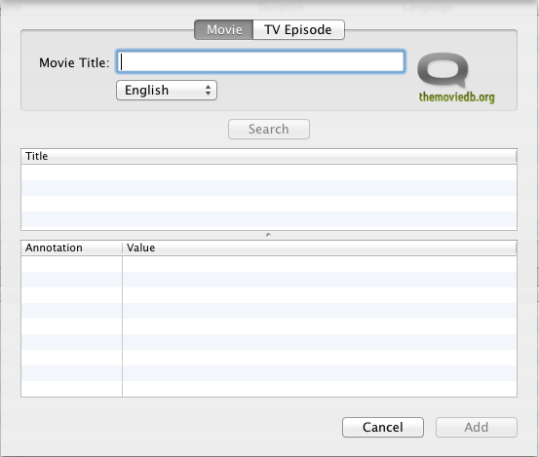Click the Cancel button
539x457 pixels.
tap(383, 427)
